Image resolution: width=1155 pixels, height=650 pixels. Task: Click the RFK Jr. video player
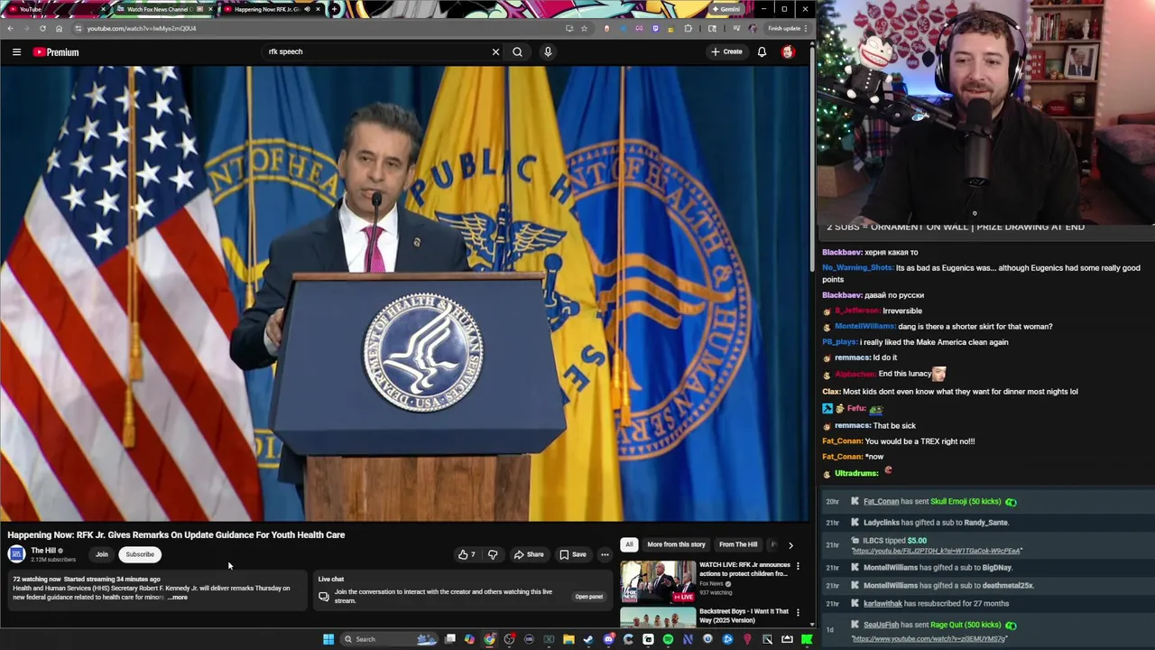405,293
